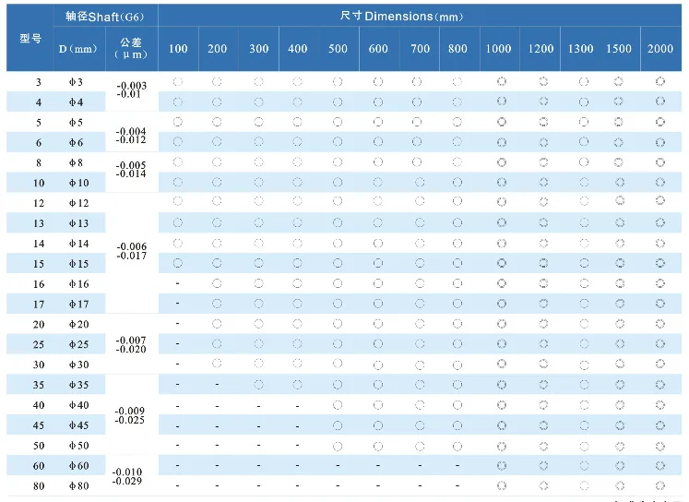The image size is (689, 502).
Task: Select the 300 dimension column header
Action: pyautogui.click(x=259, y=49)
